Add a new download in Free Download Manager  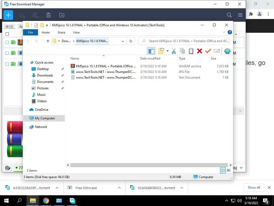(8, 15)
